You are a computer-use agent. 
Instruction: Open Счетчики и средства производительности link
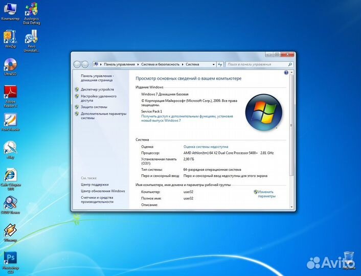pos(97,199)
